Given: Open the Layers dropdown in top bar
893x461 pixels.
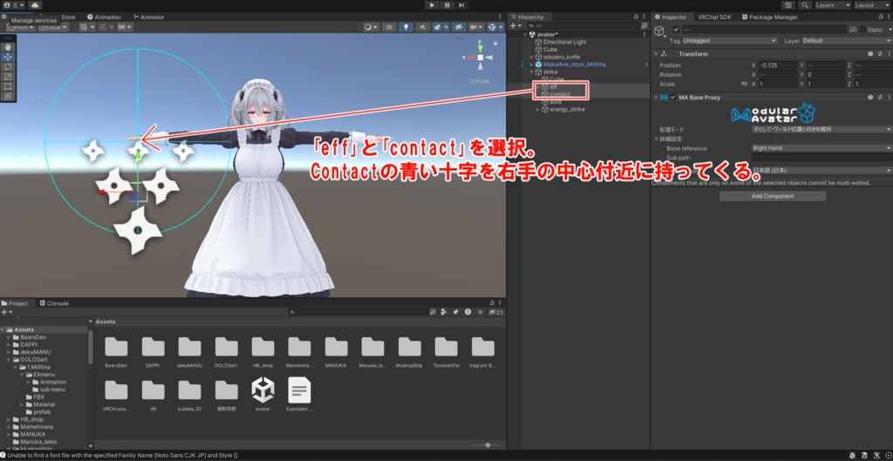Looking at the screenshot, I should click(833, 5).
